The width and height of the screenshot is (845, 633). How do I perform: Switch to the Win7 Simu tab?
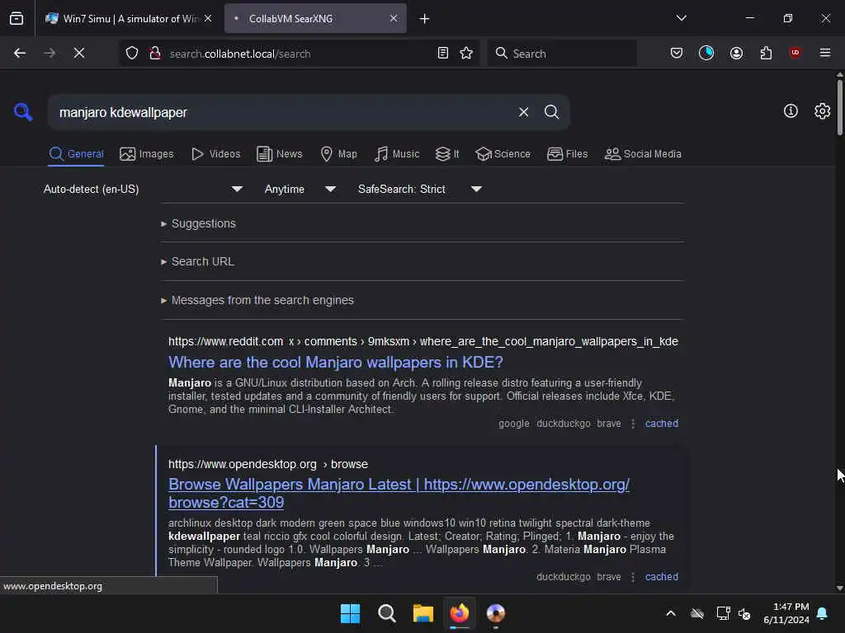[x=128, y=18]
